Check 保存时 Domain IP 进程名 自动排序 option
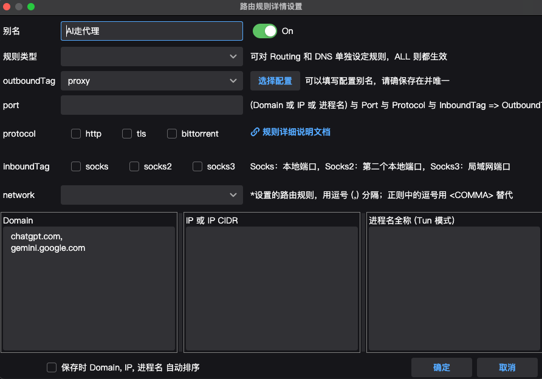 (52, 367)
